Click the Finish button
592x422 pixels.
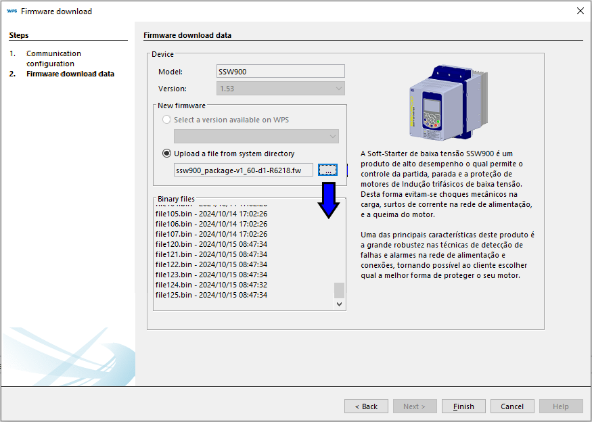click(x=463, y=406)
